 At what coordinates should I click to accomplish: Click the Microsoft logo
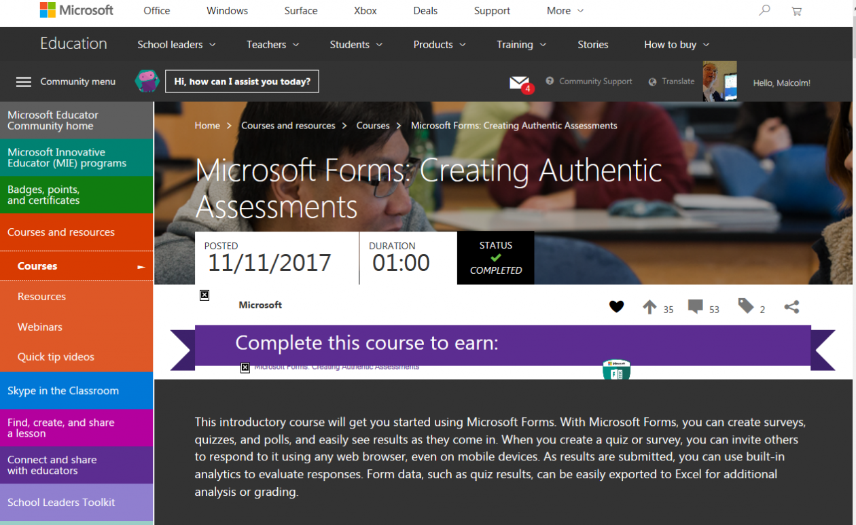pyautogui.click(x=77, y=10)
